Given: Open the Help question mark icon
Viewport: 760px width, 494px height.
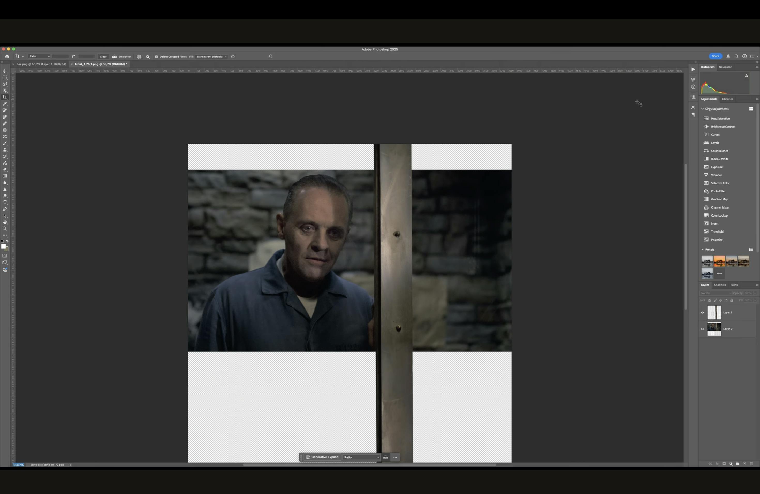Looking at the screenshot, I should click(744, 56).
